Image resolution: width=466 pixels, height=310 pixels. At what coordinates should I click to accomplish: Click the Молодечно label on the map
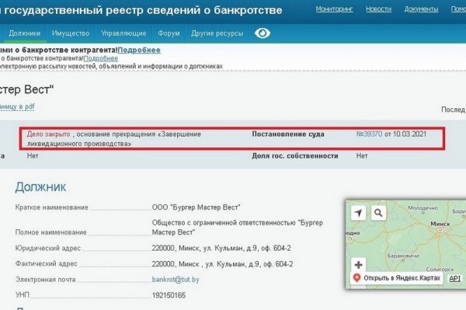[423, 207]
